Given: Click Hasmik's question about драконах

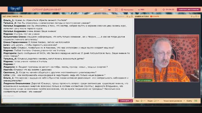Looking at the screenshot, I should coord(27,70).
